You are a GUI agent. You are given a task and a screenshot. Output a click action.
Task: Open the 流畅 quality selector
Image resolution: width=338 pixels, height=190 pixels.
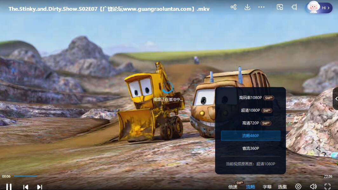click(250, 187)
